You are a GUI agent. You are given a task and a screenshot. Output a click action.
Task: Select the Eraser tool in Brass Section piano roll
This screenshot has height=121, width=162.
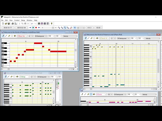[x=9, y=36]
